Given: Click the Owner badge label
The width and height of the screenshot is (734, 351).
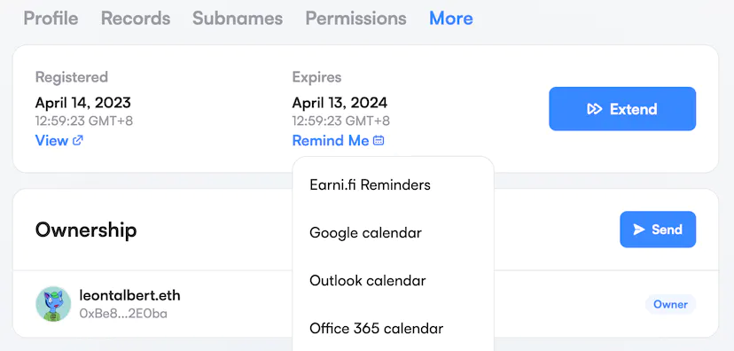Looking at the screenshot, I should click(670, 304).
